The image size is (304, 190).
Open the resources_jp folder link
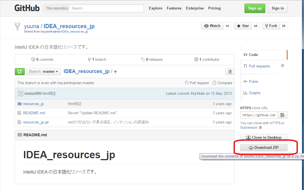(33, 104)
